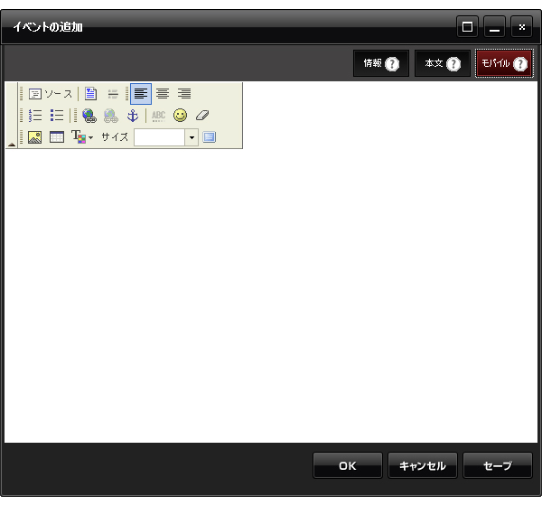Insert an image
Screen dimensions: 542x515
(35, 137)
